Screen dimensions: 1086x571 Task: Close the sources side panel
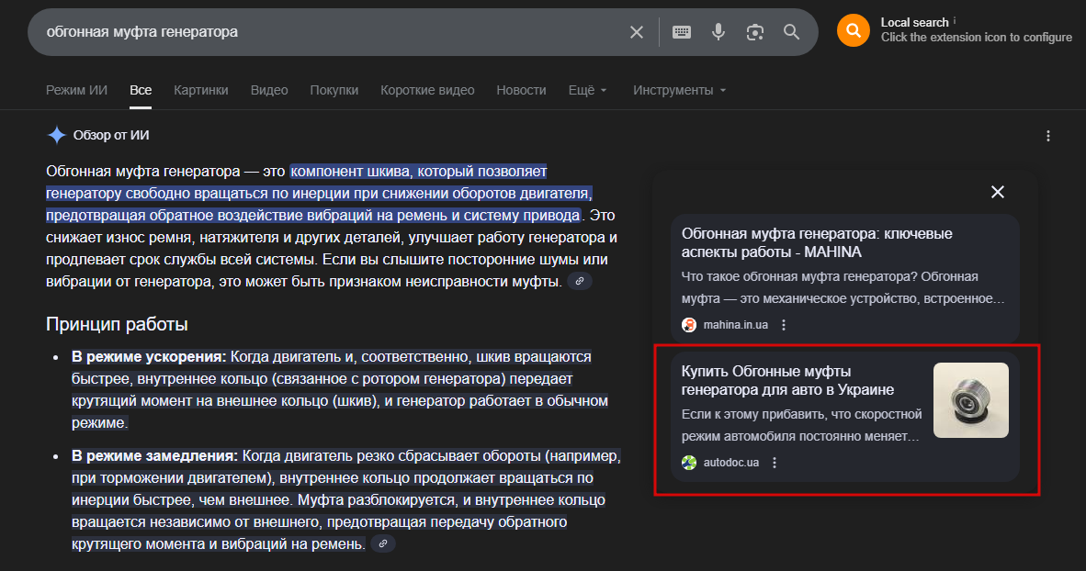[998, 192]
